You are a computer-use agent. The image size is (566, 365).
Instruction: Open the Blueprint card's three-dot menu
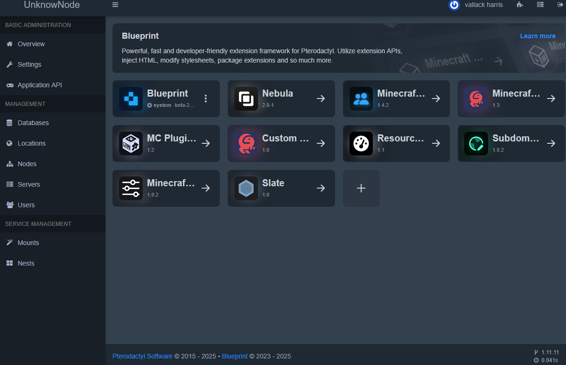pos(206,98)
